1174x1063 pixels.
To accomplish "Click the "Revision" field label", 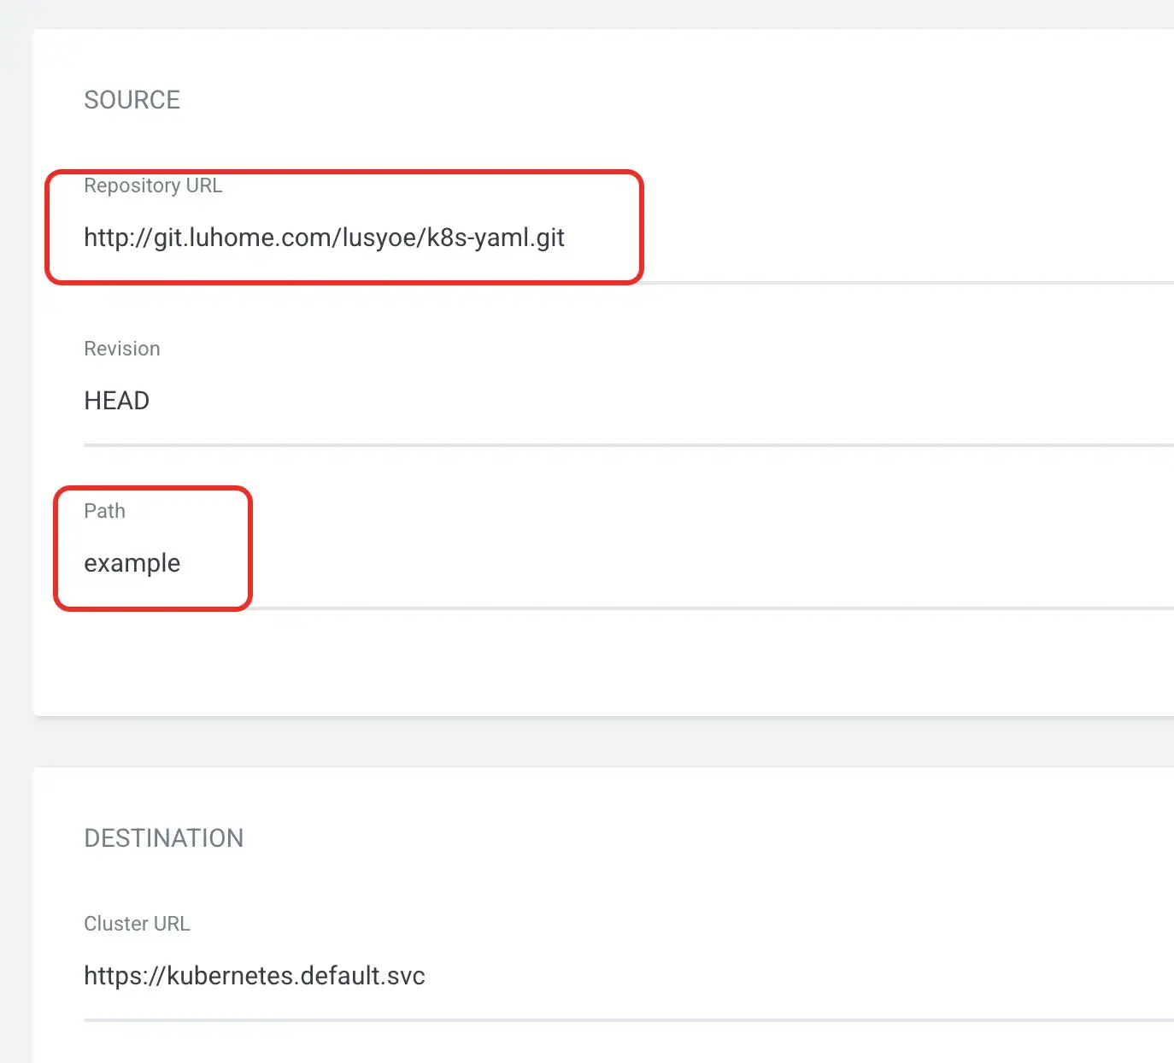I will [122, 349].
